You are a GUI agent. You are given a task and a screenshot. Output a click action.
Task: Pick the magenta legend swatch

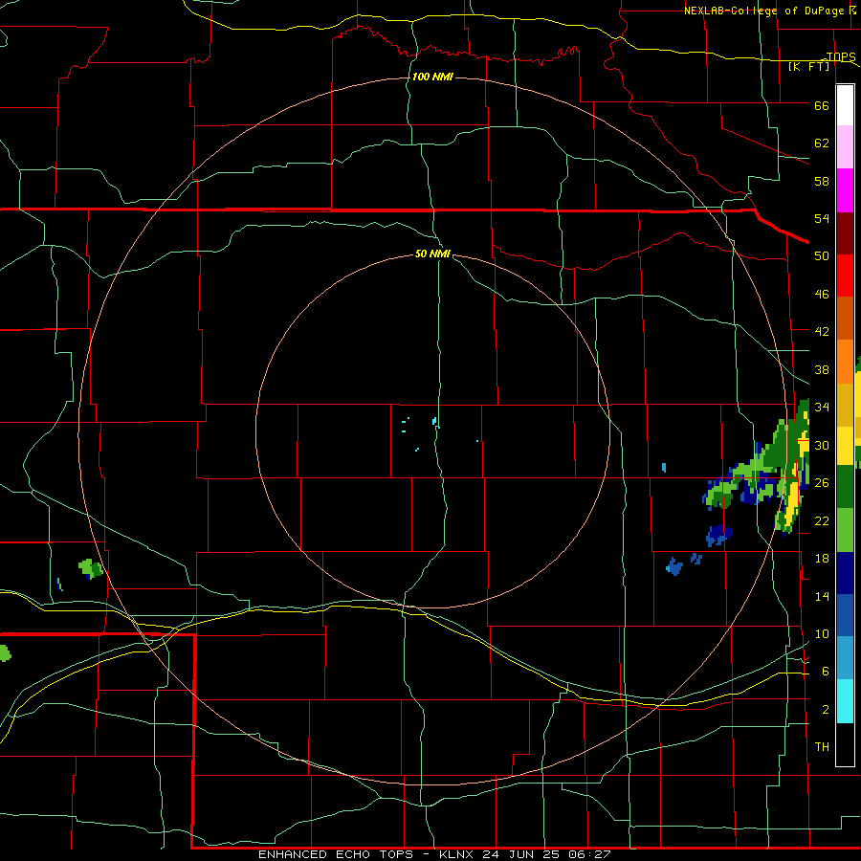coord(845,190)
